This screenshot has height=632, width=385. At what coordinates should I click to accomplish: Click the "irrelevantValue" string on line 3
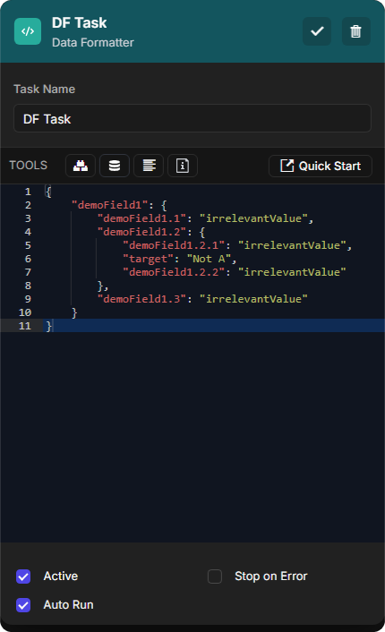253,218
